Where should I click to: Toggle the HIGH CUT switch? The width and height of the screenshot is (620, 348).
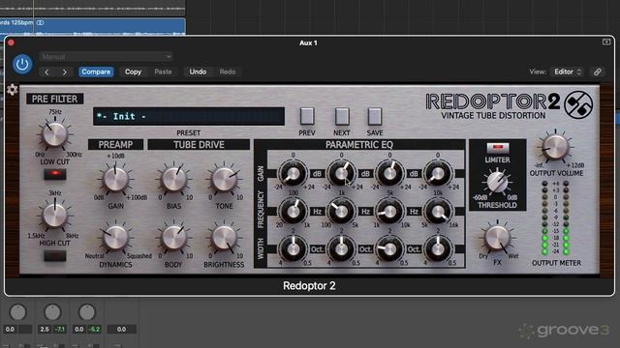click(55, 255)
